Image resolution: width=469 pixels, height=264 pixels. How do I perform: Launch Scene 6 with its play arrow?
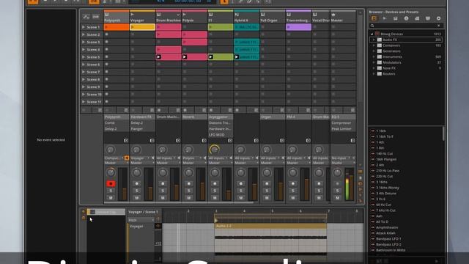point(84,65)
